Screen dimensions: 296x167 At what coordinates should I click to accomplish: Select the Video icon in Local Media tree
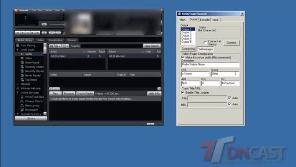[x=22, y=58]
